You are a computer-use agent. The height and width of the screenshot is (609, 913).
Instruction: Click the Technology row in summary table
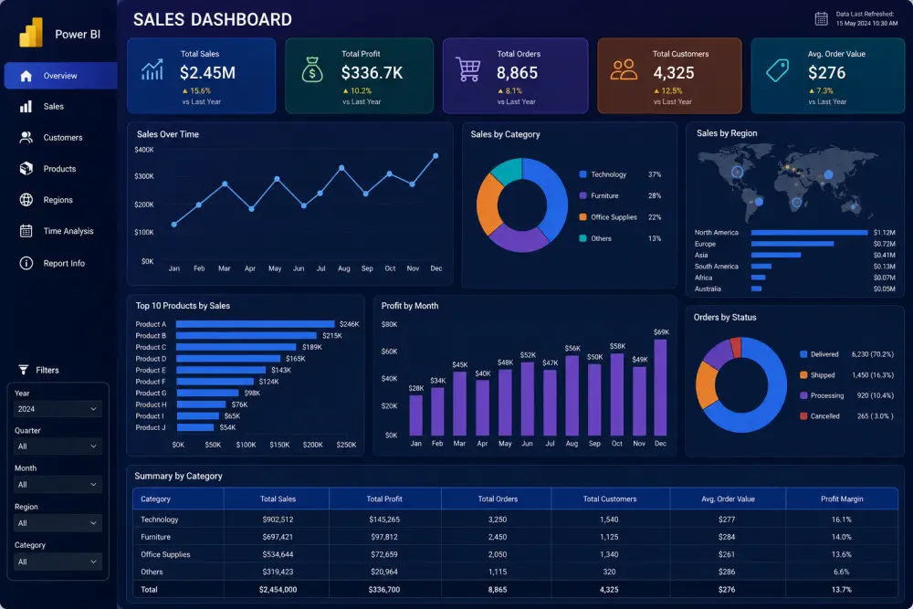point(515,520)
